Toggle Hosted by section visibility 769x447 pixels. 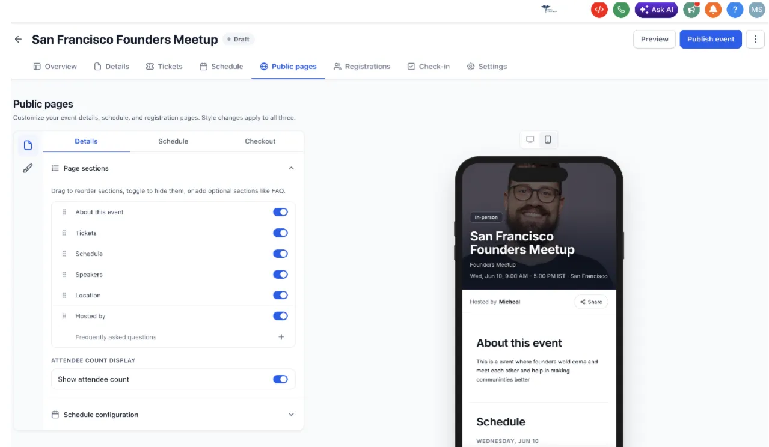(x=280, y=316)
